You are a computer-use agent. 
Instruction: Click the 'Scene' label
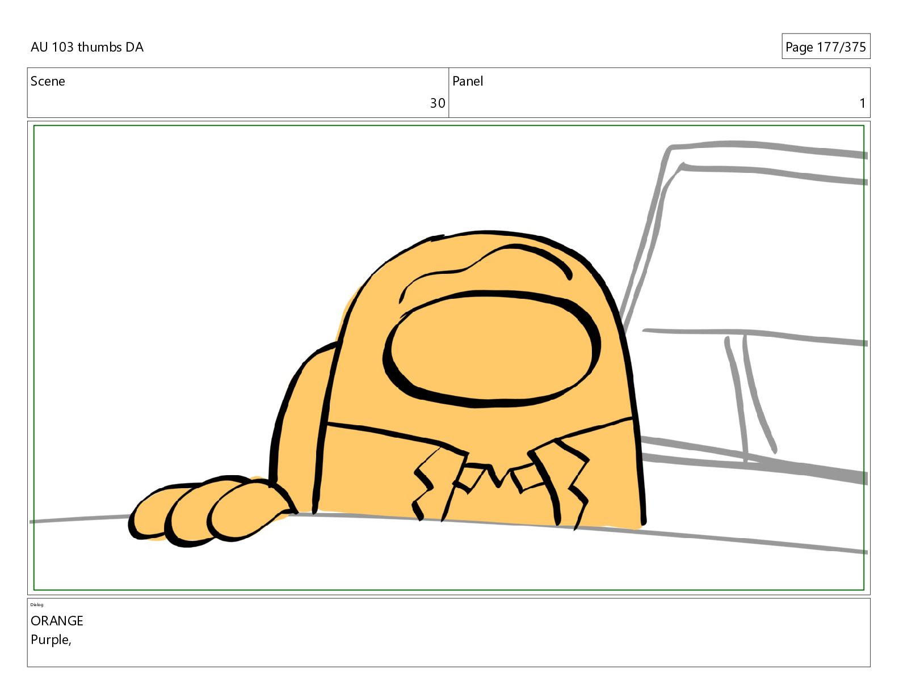[48, 81]
